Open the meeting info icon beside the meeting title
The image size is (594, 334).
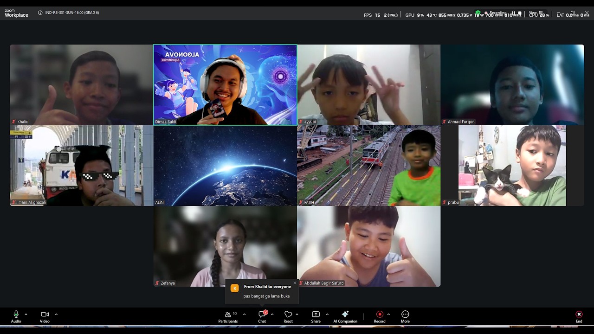[40, 13]
